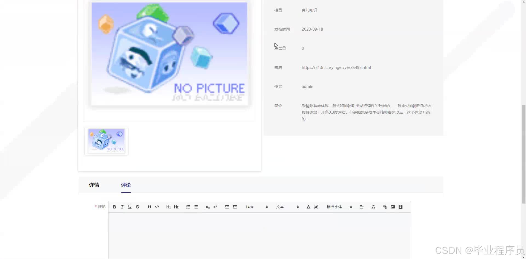
Task: Click the large NO PICTURE preview image
Action: click(x=169, y=54)
